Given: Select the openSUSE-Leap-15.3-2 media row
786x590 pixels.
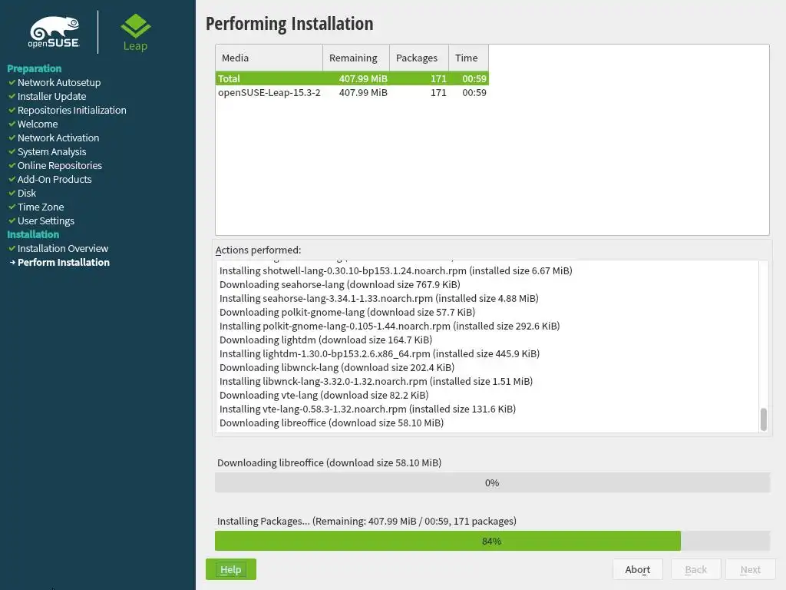Looking at the screenshot, I should pyautogui.click(x=352, y=92).
